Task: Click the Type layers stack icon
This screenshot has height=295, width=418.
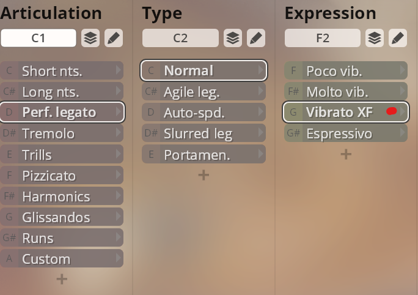Action: click(232, 38)
